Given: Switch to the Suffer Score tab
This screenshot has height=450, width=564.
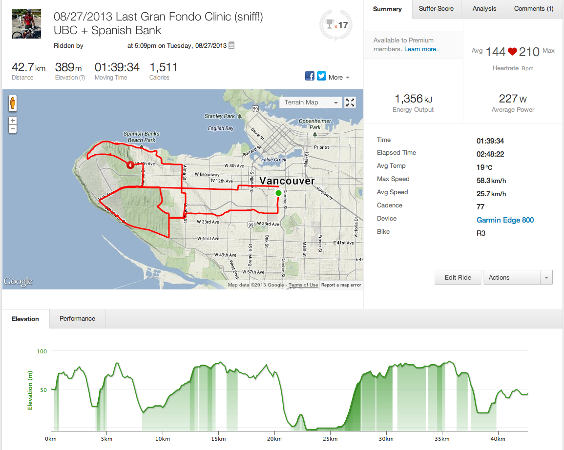Looking at the screenshot, I should (x=436, y=9).
